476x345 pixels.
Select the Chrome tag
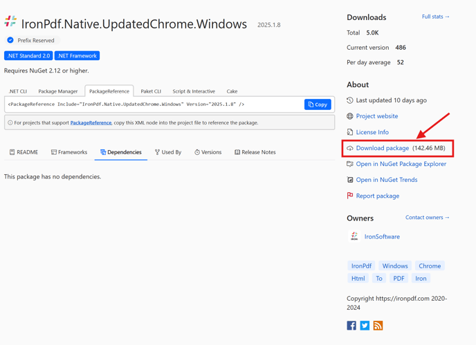coord(430,265)
